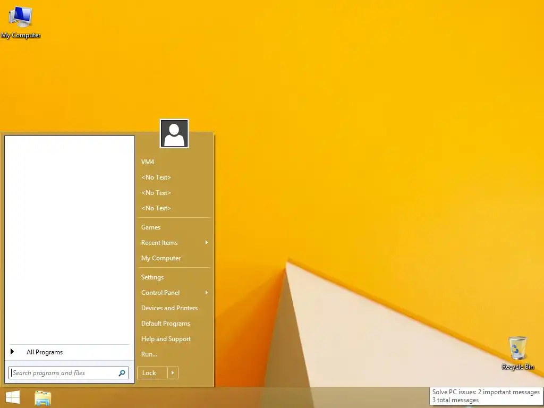
Task: Click the Windows Start button on taskbar
Action: point(13,397)
